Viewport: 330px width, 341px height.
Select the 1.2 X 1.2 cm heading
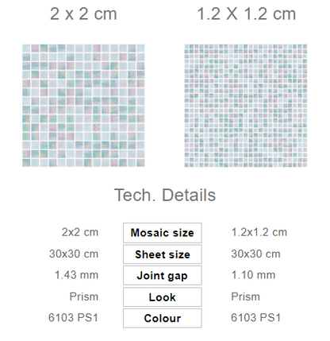point(247,14)
